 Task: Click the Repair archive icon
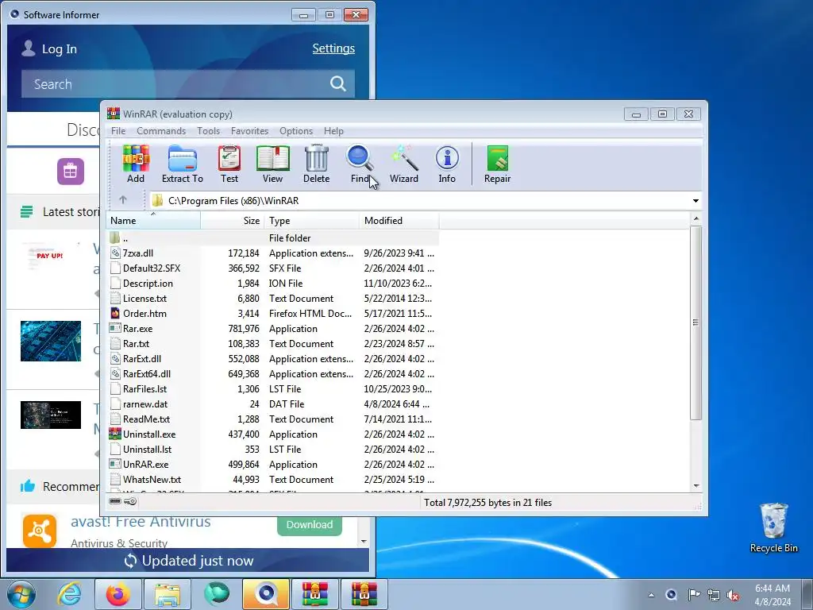click(x=497, y=164)
